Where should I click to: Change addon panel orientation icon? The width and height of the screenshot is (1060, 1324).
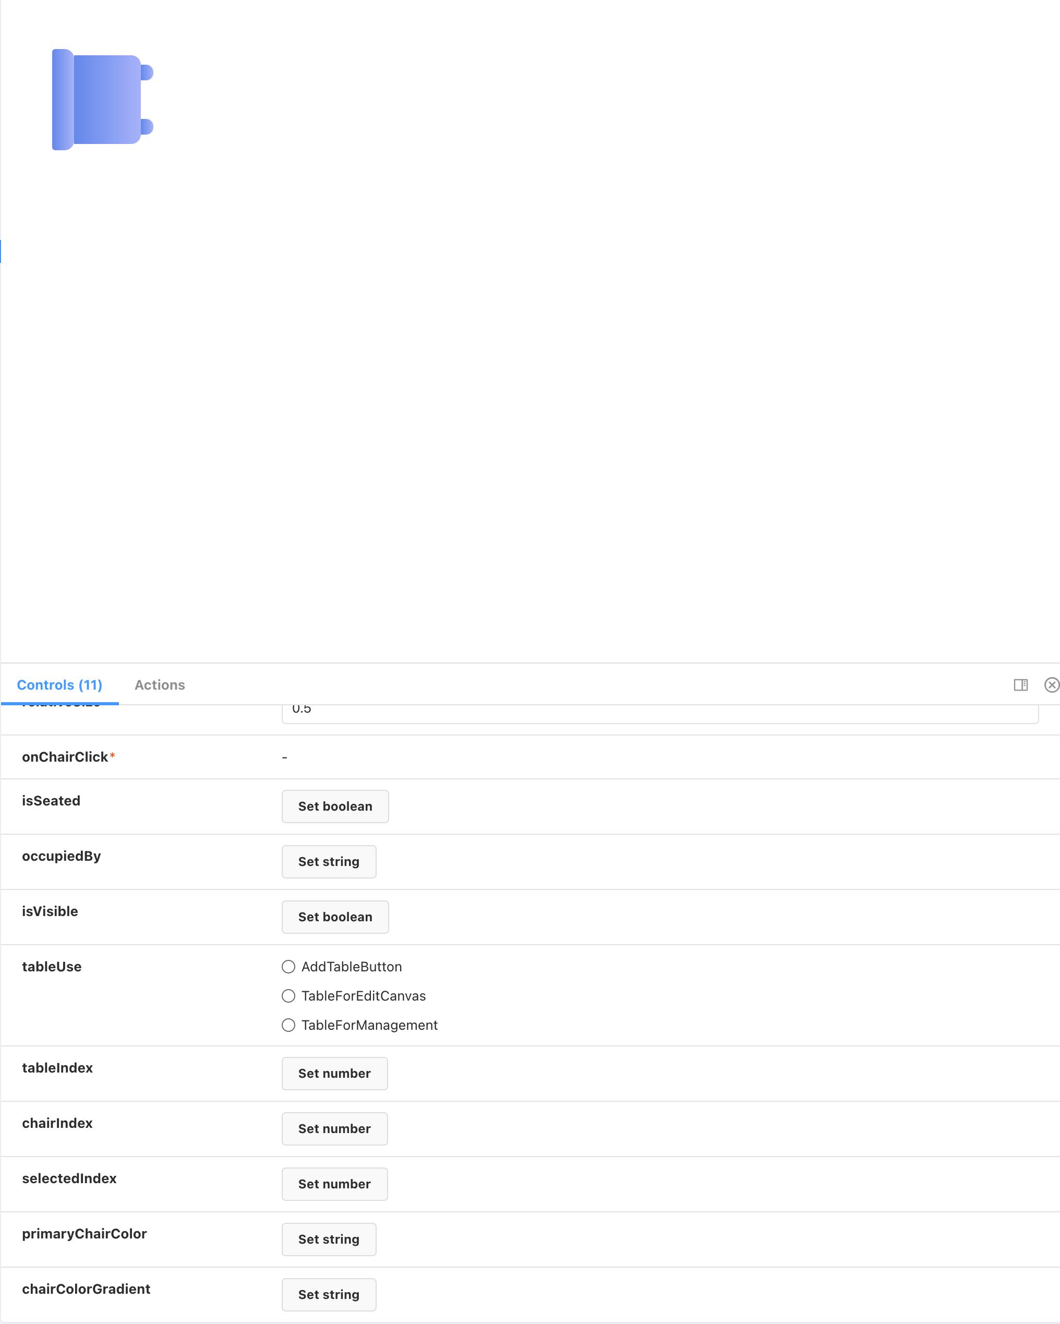point(1020,685)
